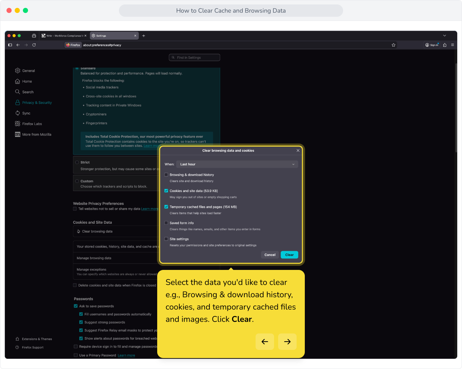Viewport: 462px width, 369px height.
Task: Click the Clear button in the dialog
Action: (289, 255)
